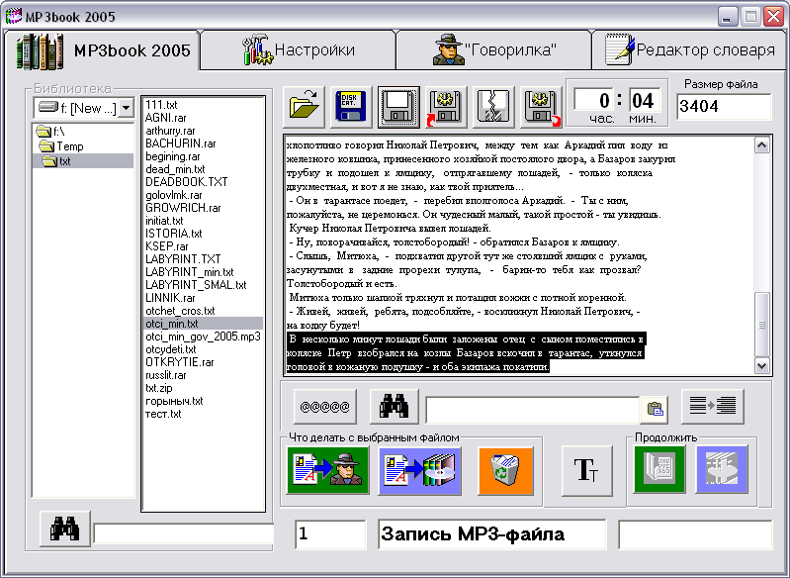The width and height of the screenshot is (790, 578).
Task: Click the minutes field showing 04
Action: tap(644, 100)
